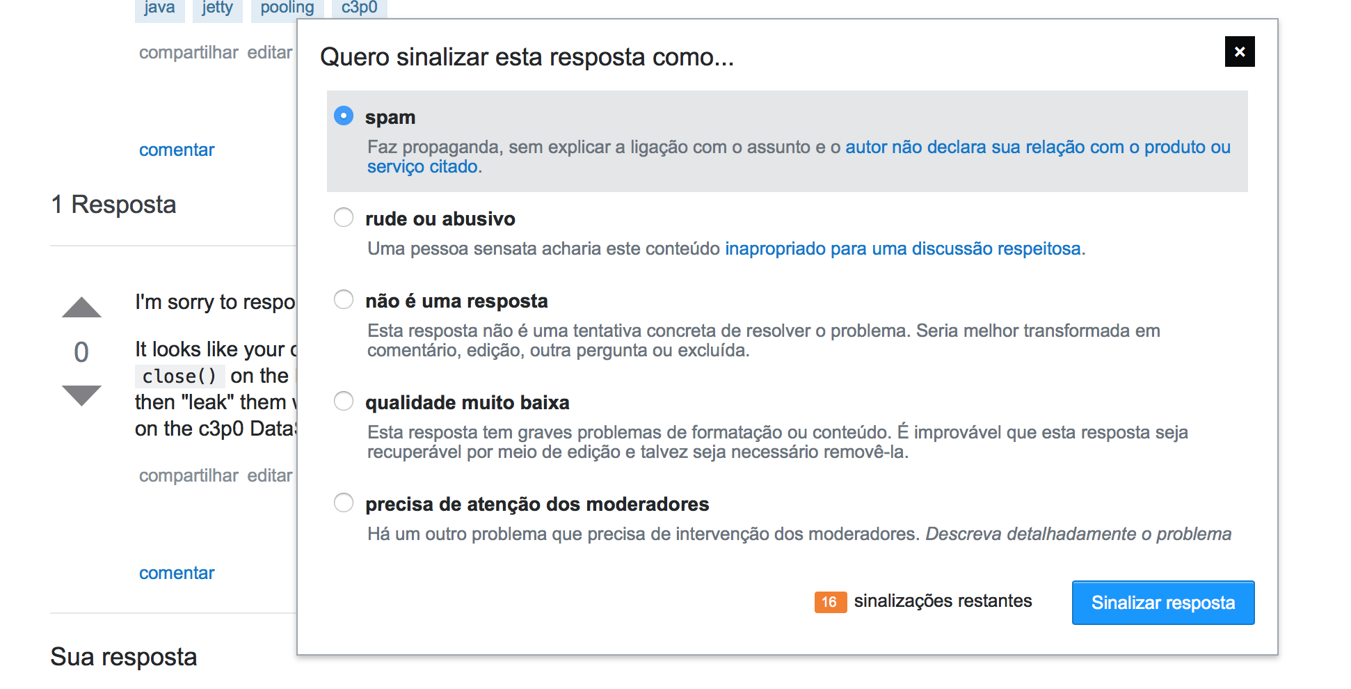Viewport: 1351px width, 689px height.
Task: Click 'editar' under the question
Action: click(x=270, y=52)
